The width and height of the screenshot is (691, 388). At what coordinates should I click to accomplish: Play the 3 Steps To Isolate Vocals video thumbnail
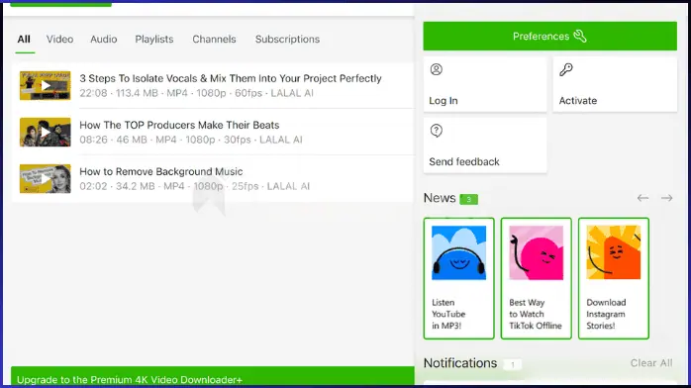(45, 85)
